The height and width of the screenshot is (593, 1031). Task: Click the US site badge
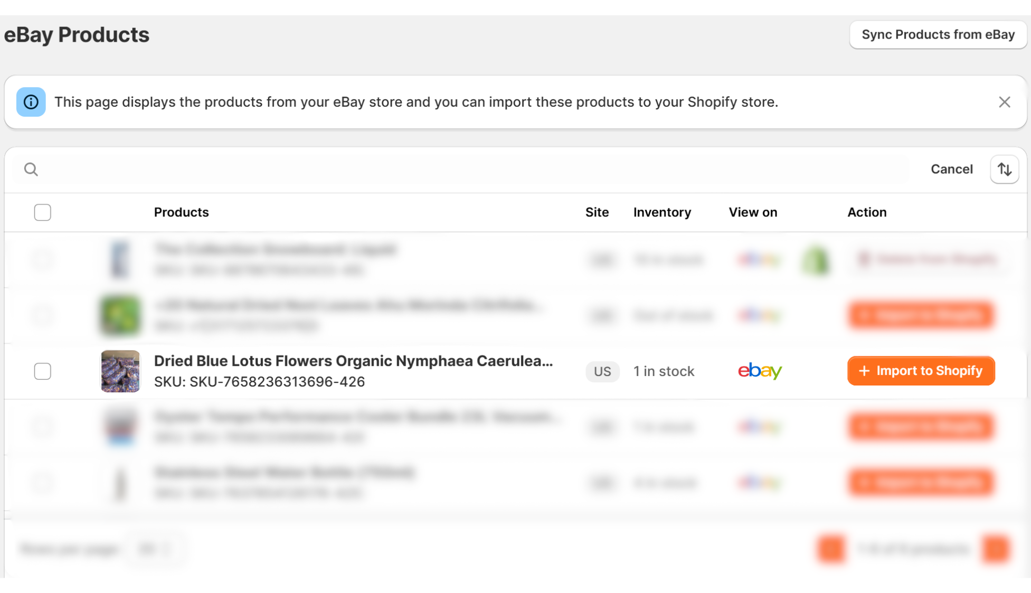602,372
